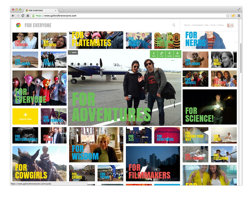Screen dimensions: 252x199
Task: Bookmark the page with the star icon
Action: coord(228,16)
